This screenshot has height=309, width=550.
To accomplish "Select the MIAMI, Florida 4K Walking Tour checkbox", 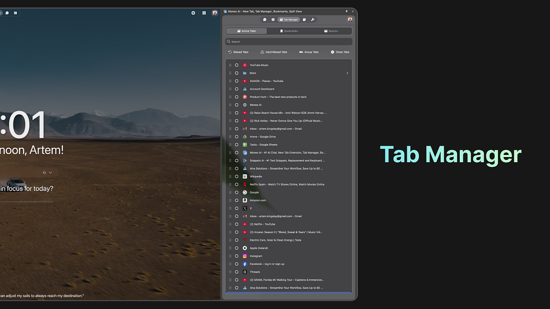I will tap(237, 280).
